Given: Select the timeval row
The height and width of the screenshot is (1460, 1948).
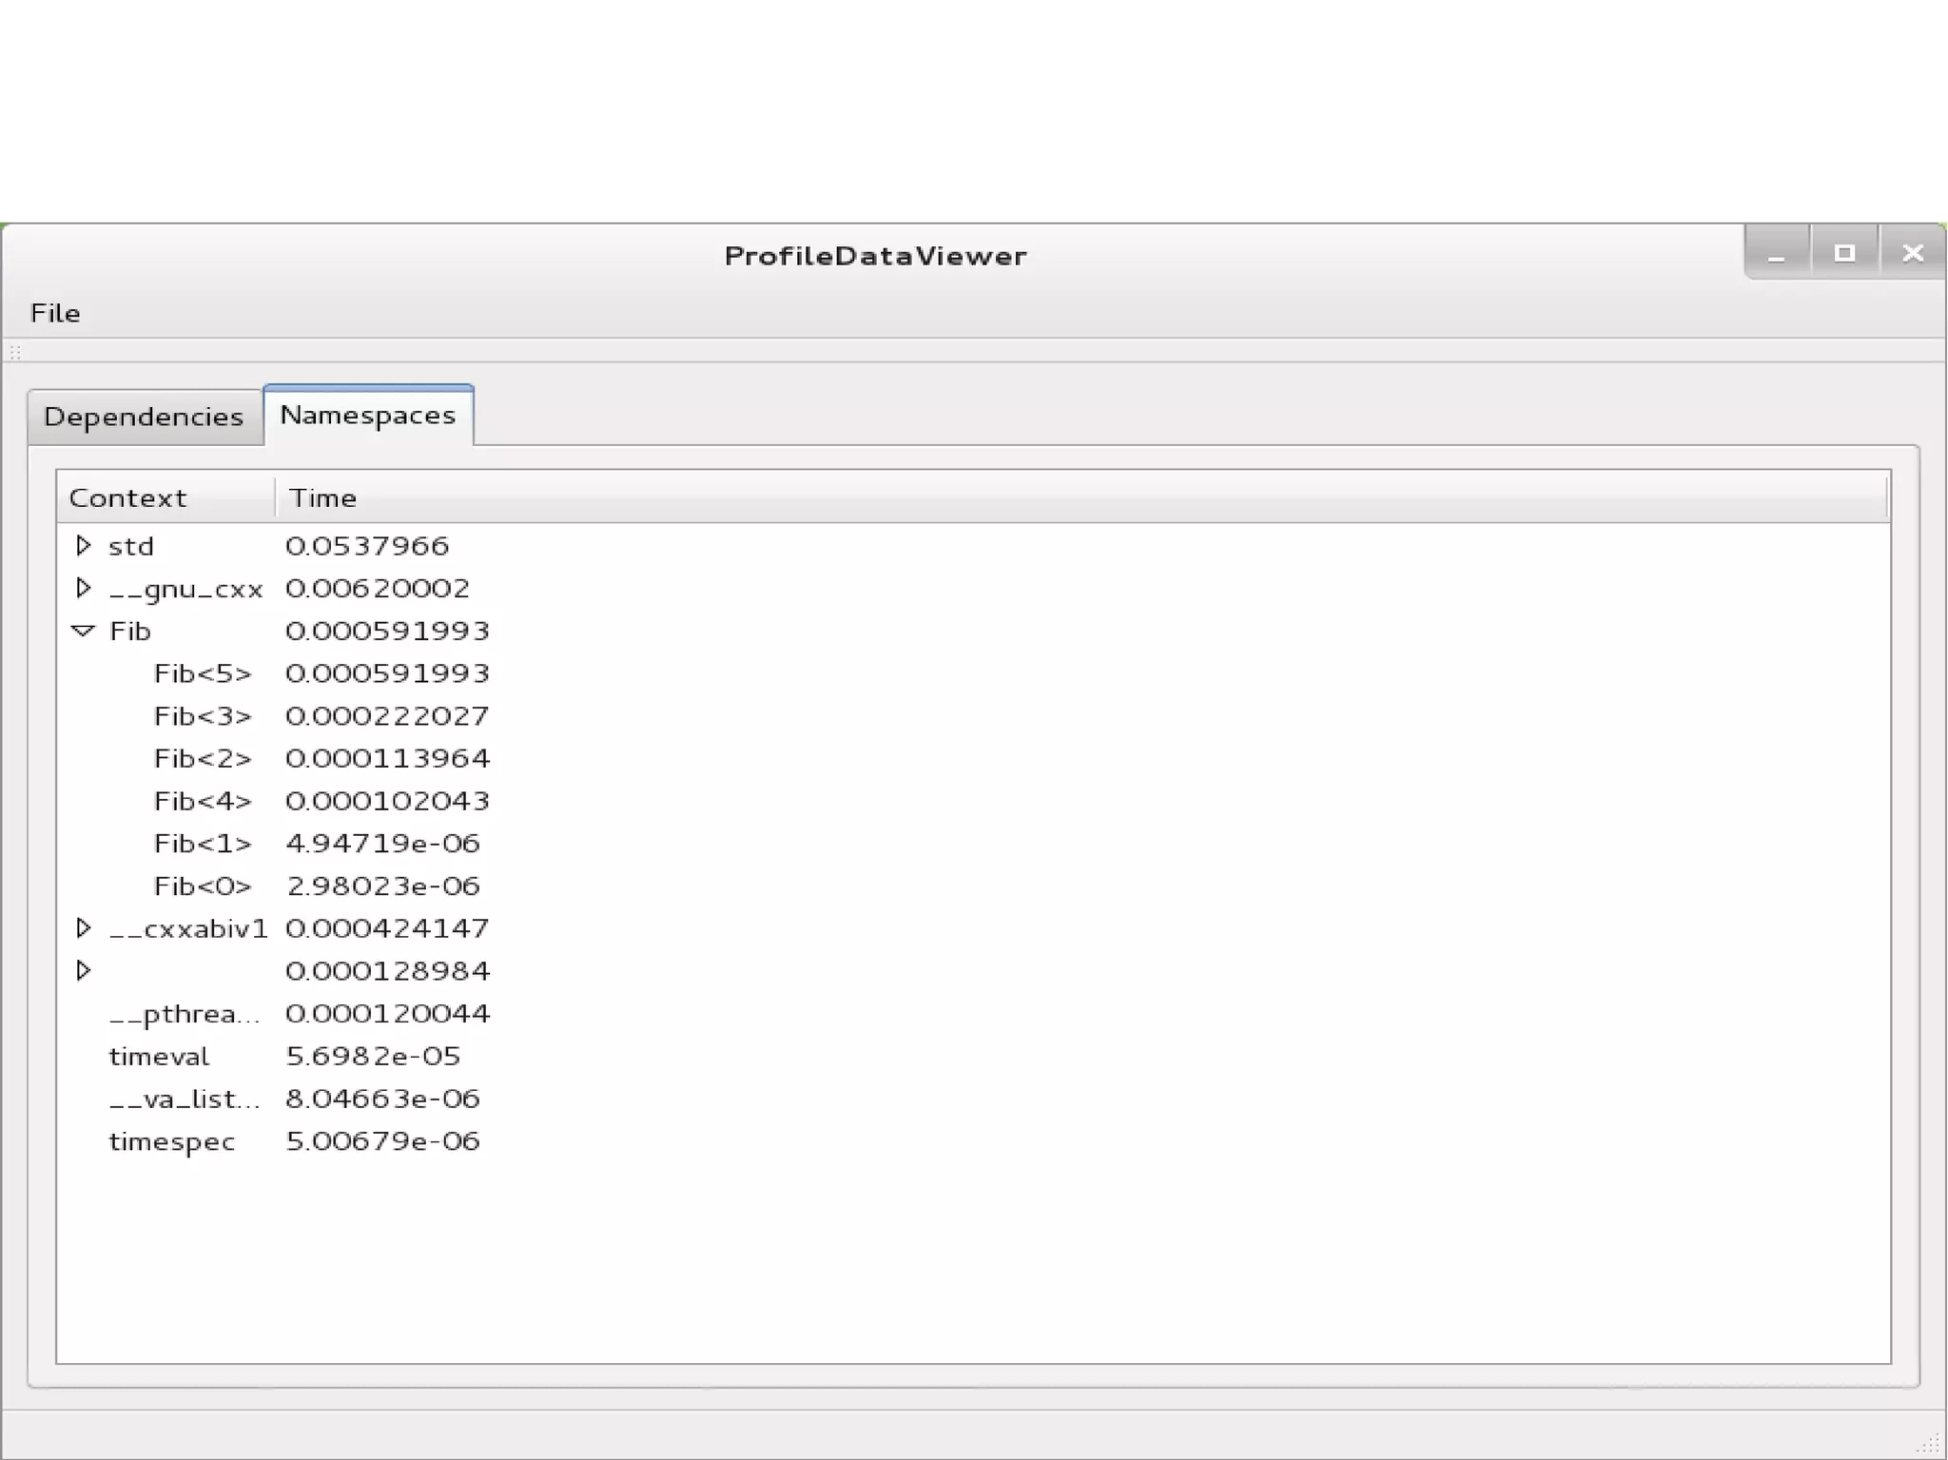Looking at the screenshot, I should (159, 1057).
